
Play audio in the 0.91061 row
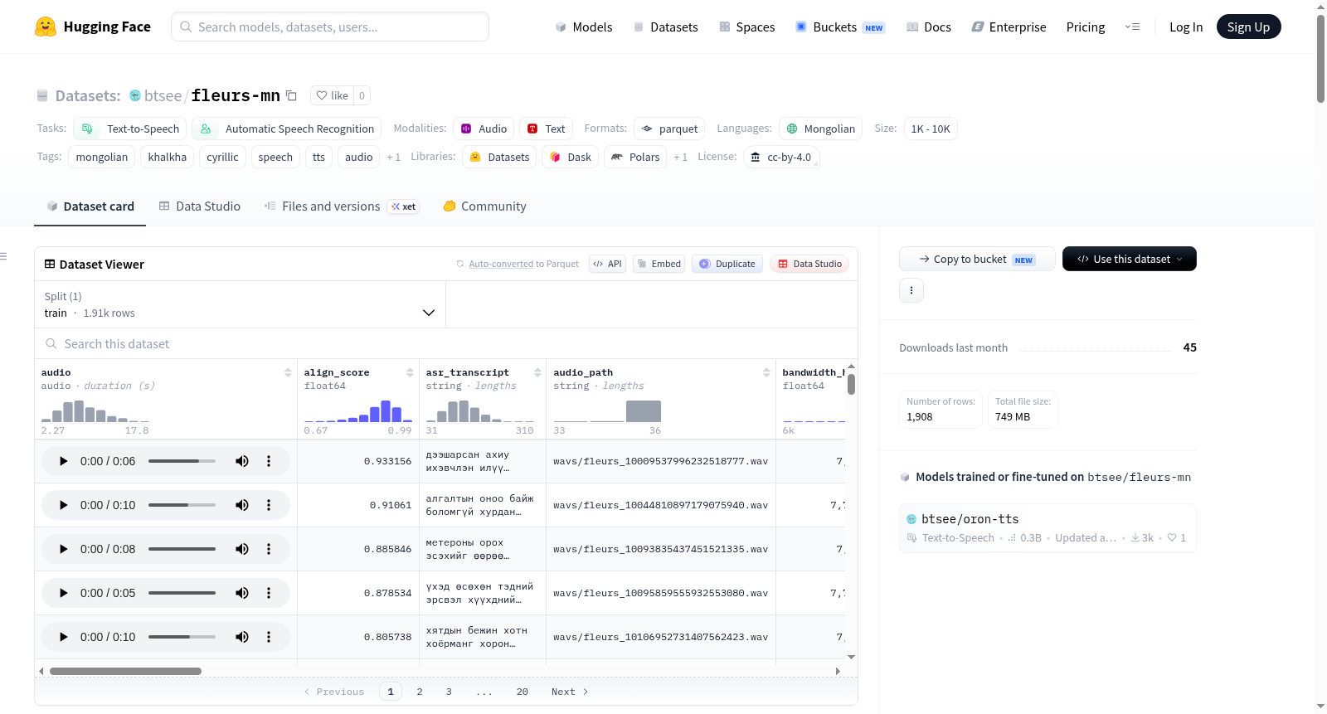[63, 505]
